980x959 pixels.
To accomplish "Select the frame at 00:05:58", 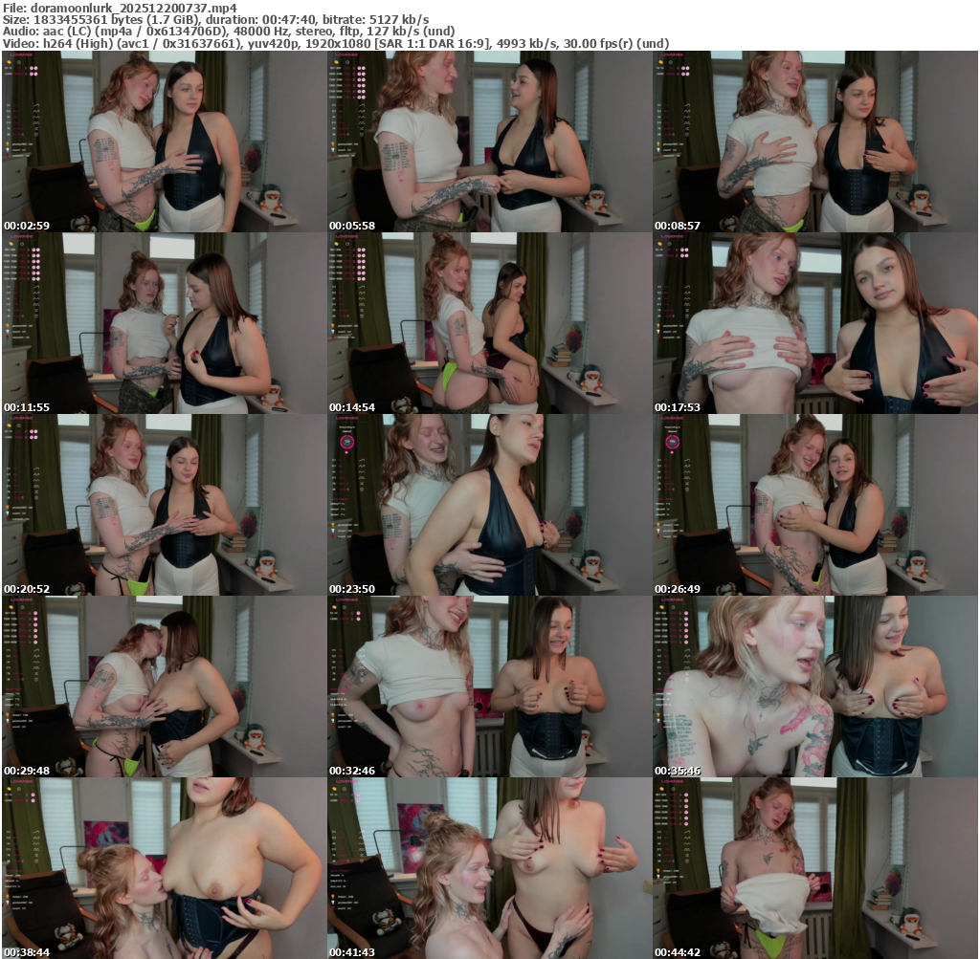I will [489, 142].
